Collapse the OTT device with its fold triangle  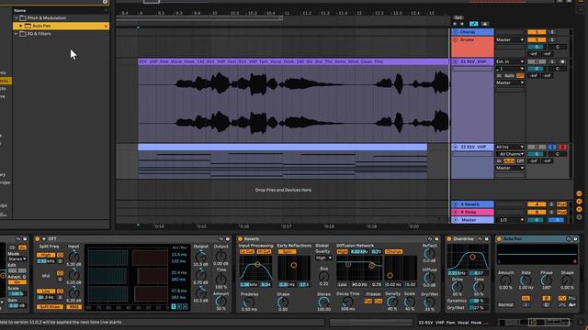tap(43, 238)
